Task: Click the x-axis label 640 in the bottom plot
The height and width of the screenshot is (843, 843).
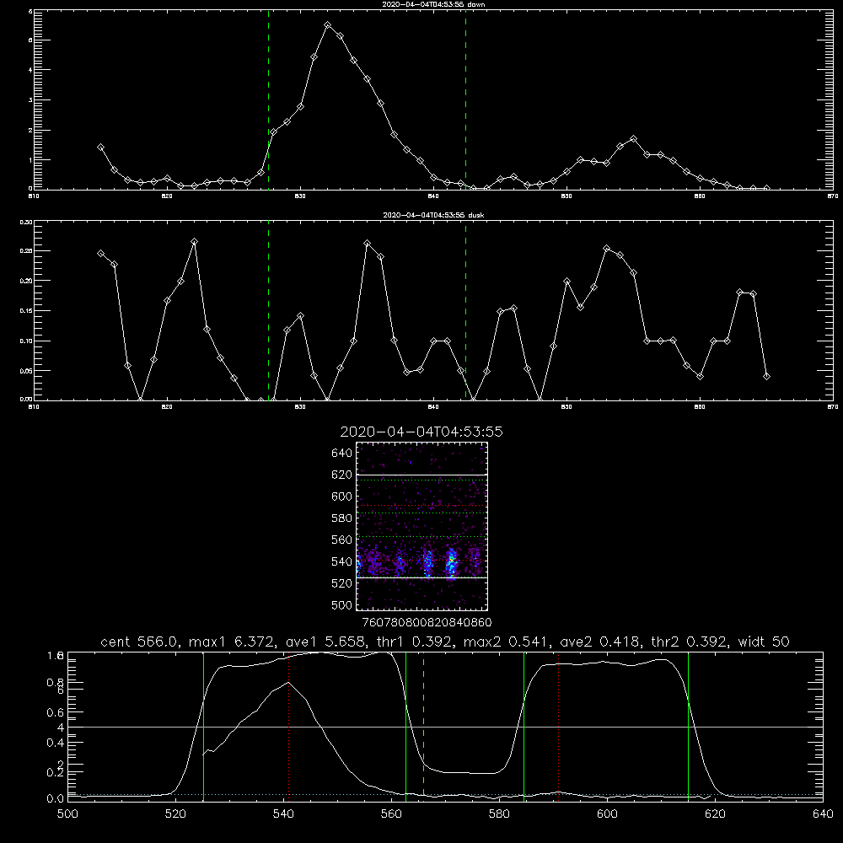Action: click(823, 814)
